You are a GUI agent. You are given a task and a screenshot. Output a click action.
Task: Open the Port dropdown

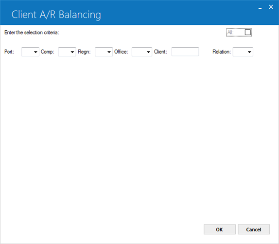coord(30,52)
